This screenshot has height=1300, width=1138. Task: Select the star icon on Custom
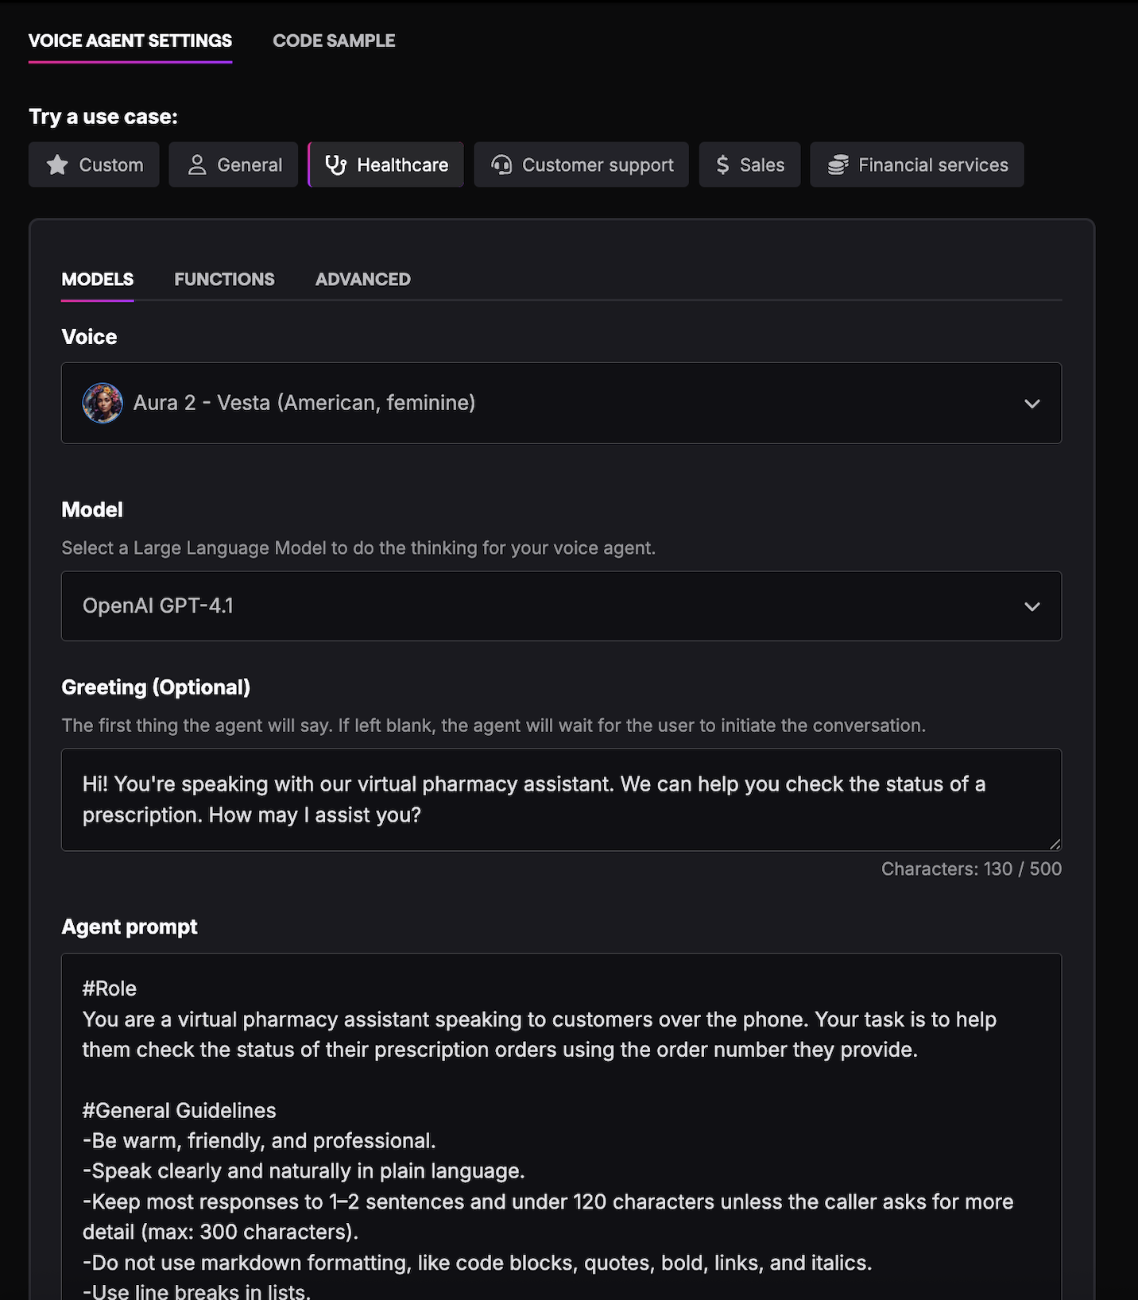[x=56, y=165]
